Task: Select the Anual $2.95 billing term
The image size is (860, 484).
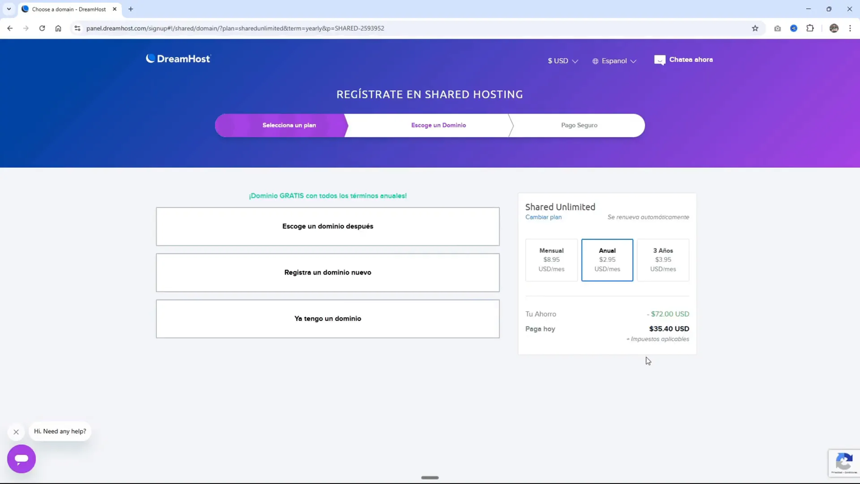Action: click(x=607, y=260)
